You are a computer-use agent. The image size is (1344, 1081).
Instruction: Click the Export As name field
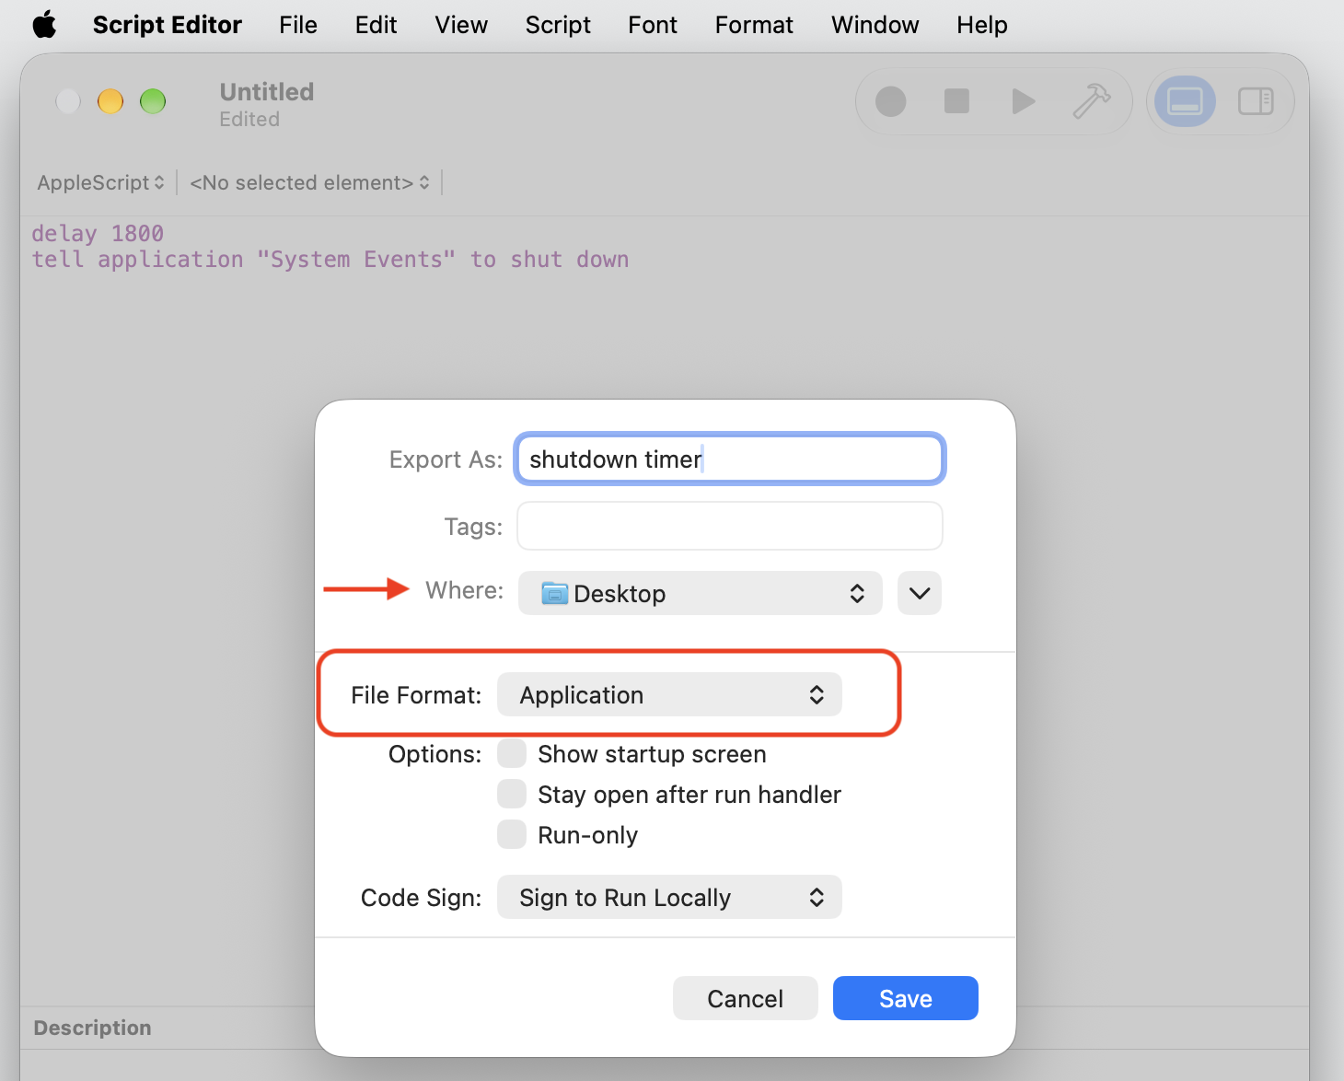tap(730, 459)
